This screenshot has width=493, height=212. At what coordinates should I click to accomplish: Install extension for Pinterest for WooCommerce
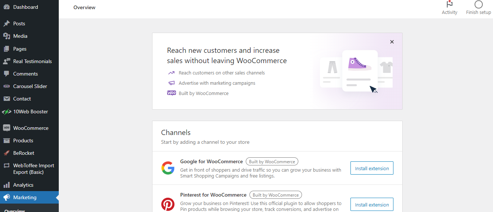[372, 205]
